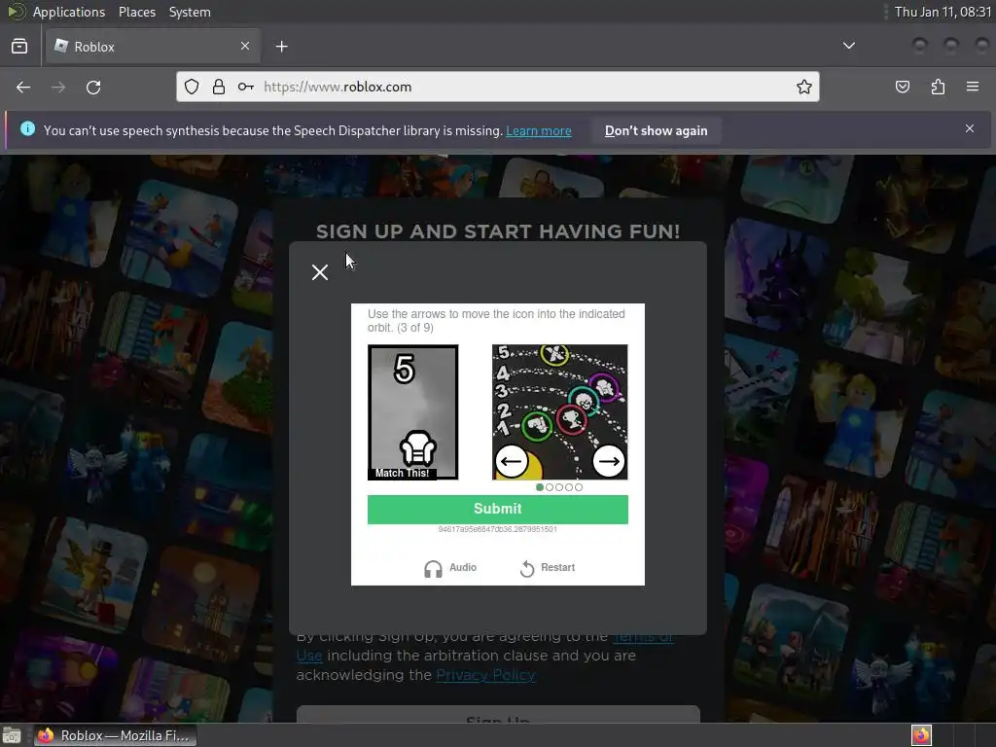Open a new browser tab
Viewport: 996px width, 747px height.
pos(282,47)
